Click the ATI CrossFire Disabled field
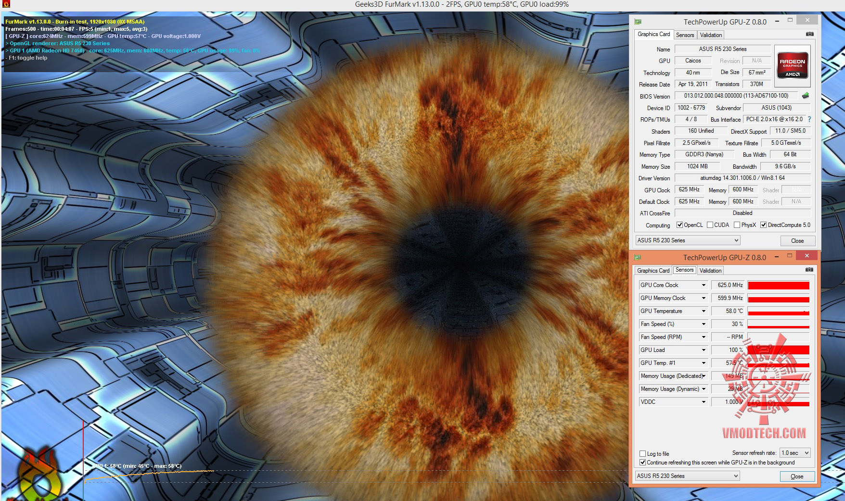Screen dimensions: 845x501 coord(743,213)
